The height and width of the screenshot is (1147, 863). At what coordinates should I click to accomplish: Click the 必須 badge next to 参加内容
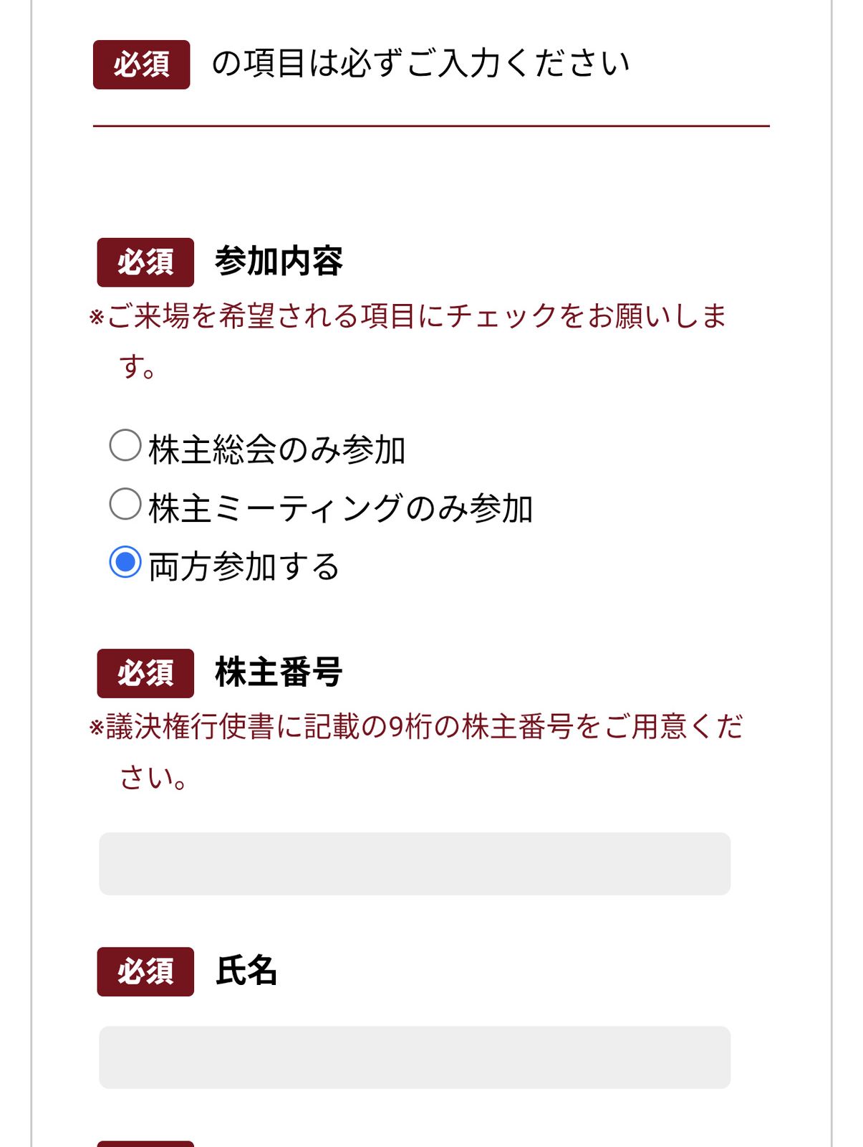coord(146,262)
